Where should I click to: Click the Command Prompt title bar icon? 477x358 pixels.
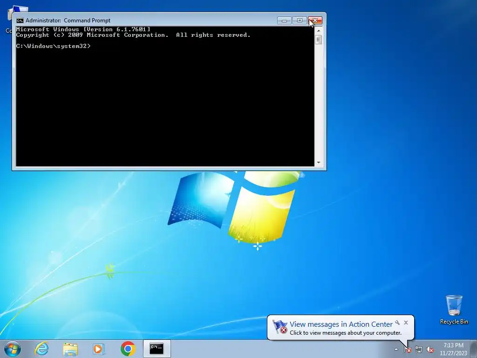(x=20, y=21)
